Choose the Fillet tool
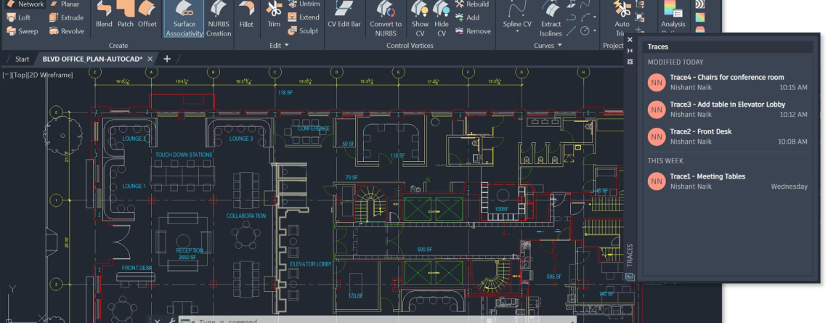 (246, 15)
